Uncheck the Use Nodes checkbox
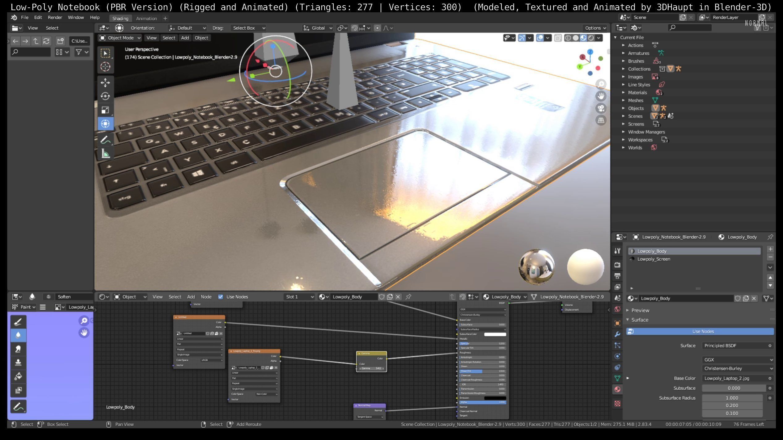The height and width of the screenshot is (440, 783). pos(220,297)
